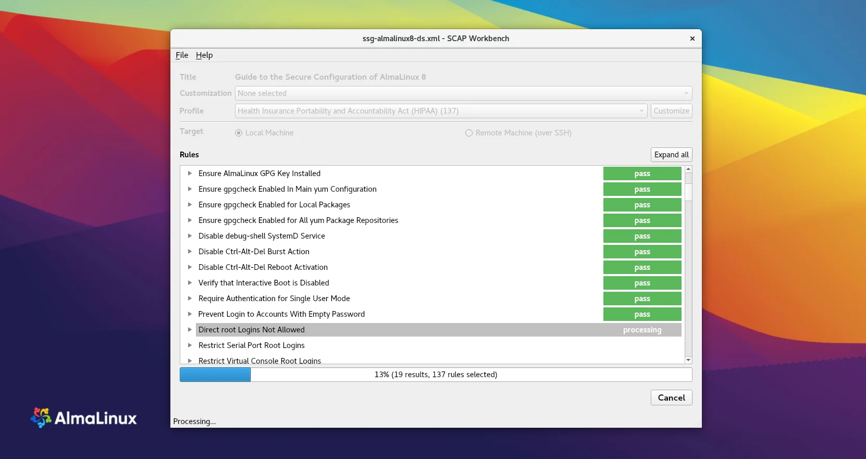Expand 'Direct root Logins Not Allowed' rule
The height and width of the screenshot is (459, 866).
coord(190,330)
